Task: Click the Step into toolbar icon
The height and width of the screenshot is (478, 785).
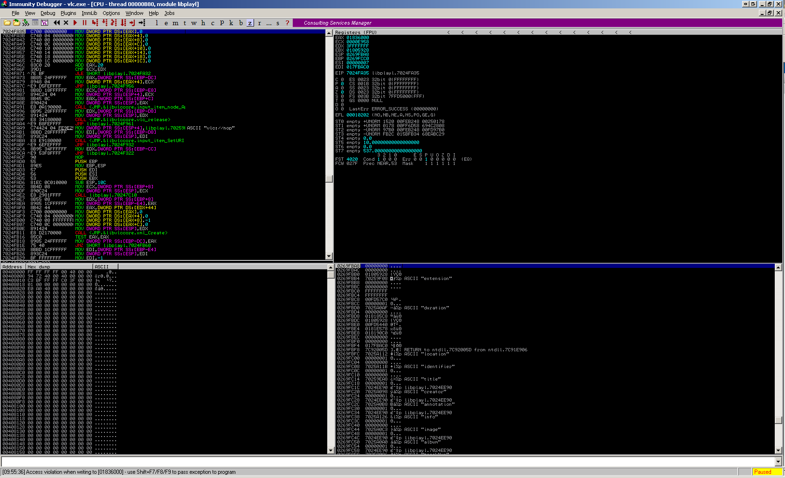Action: (x=95, y=23)
